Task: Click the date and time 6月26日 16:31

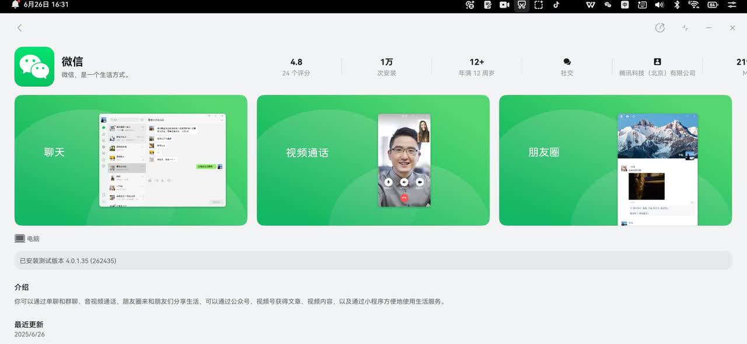Action: (x=46, y=5)
